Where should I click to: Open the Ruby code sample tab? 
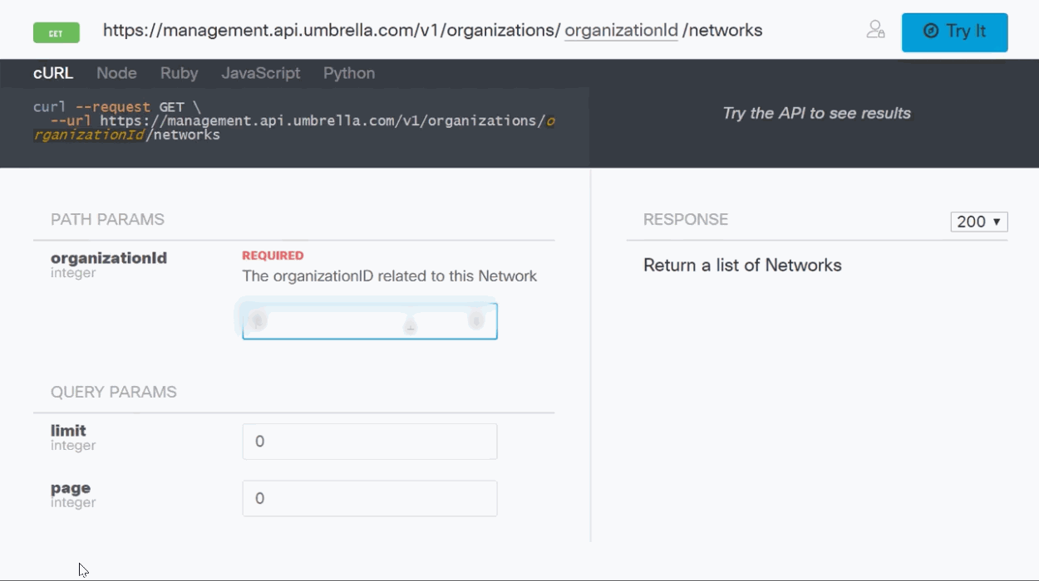tap(179, 73)
